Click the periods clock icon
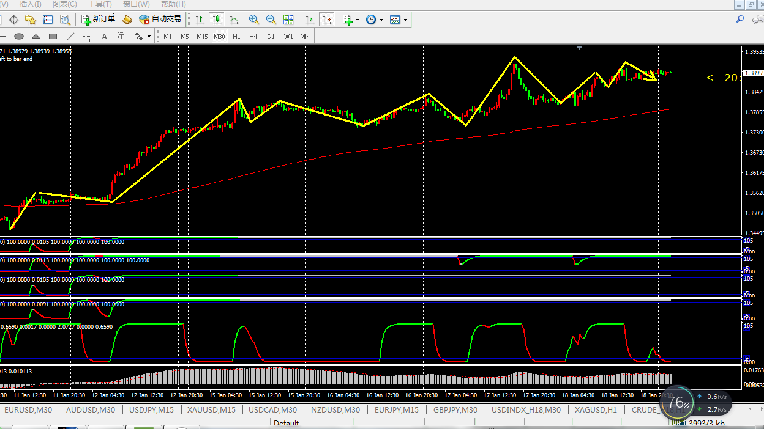Viewport: 764px width, 429px height. point(371,20)
